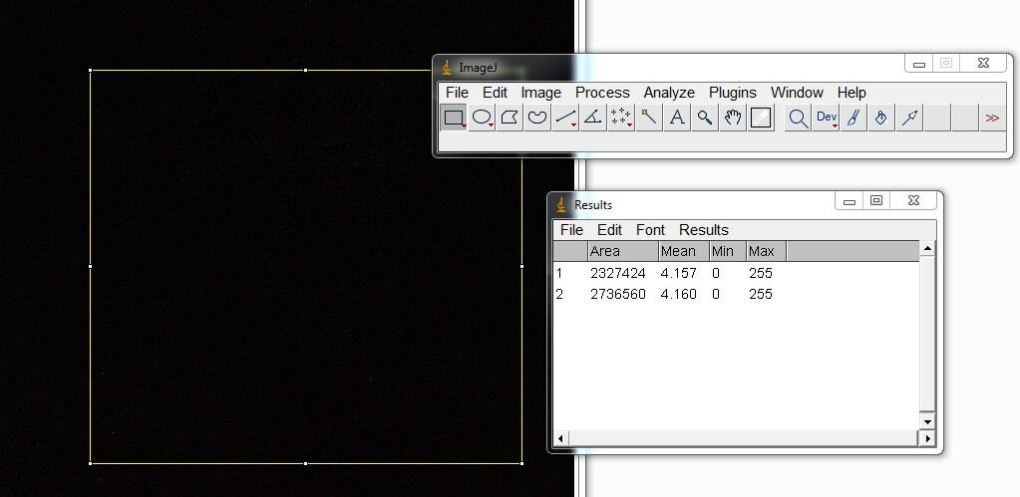Image resolution: width=1020 pixels, height=497 pixels.
Task: Minimize the ImageJ window
Action: click(x=919, y=64)
